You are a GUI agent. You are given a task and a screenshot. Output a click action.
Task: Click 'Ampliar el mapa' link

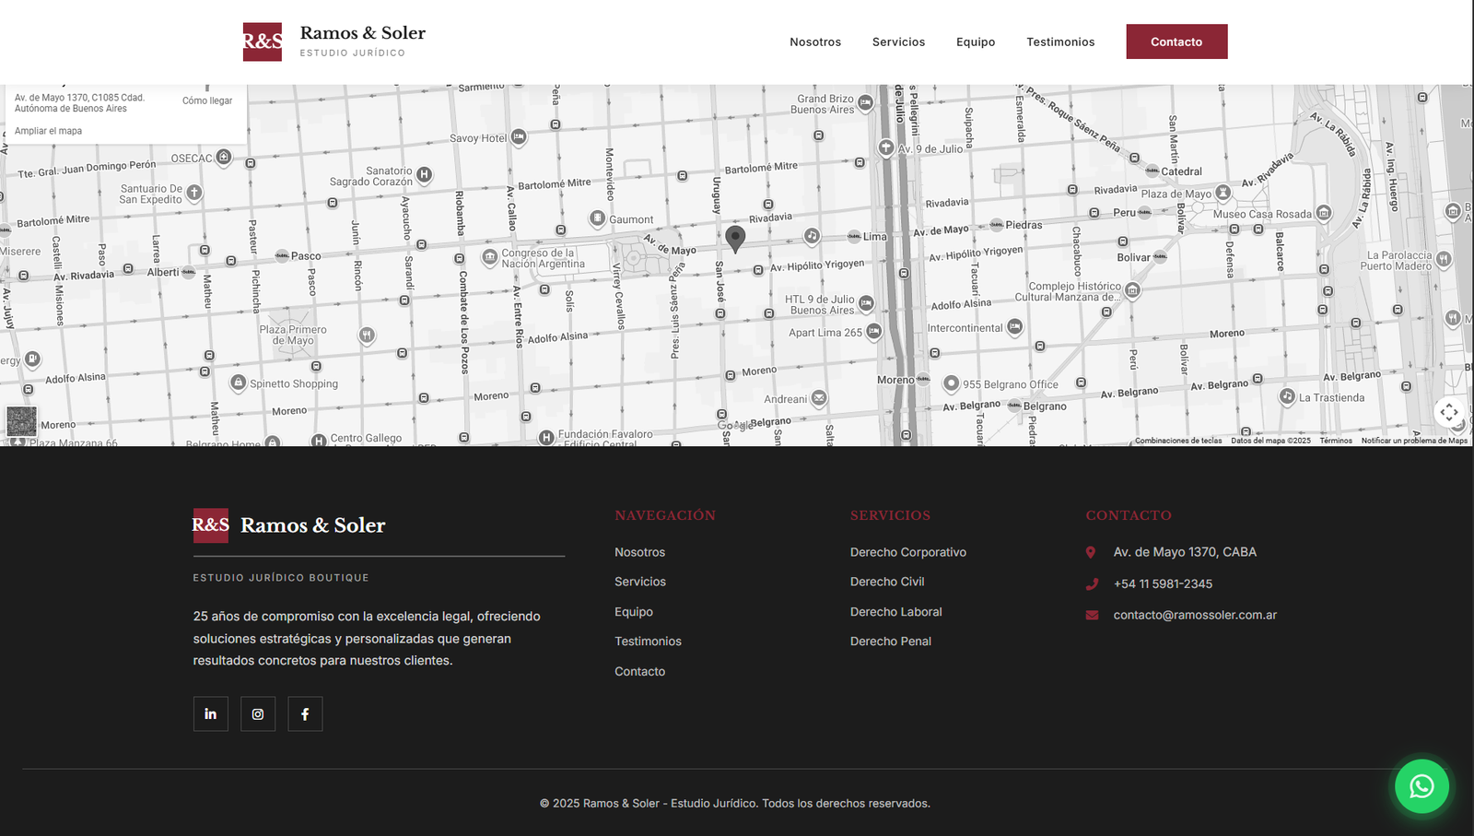click(x=48, y=131)
